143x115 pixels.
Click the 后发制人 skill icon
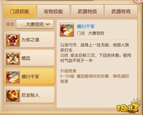(x=13, y=95)
